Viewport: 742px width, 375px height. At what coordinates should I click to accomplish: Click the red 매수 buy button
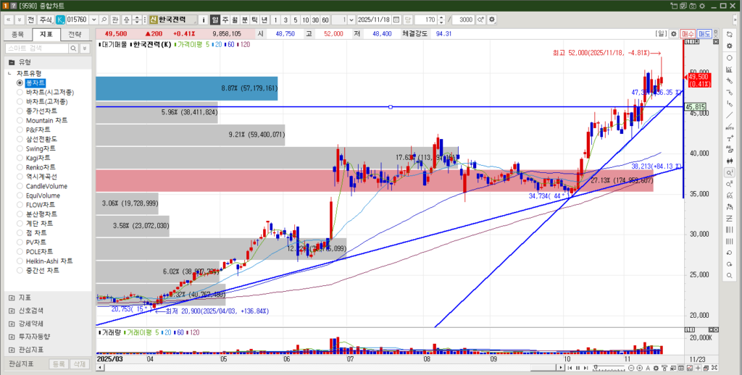tap(688, 33)
